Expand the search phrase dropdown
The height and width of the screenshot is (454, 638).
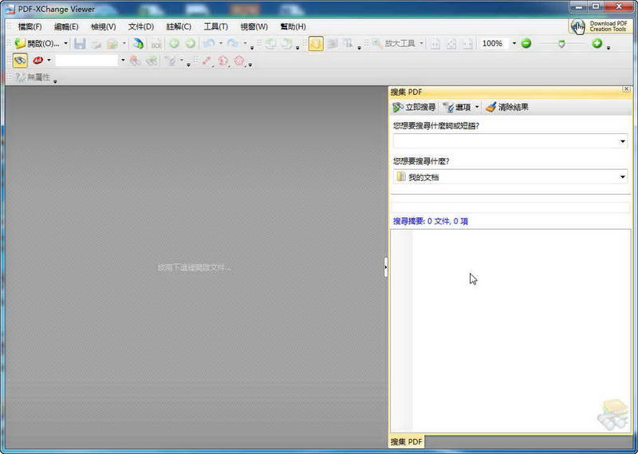(x=623, y=142)
